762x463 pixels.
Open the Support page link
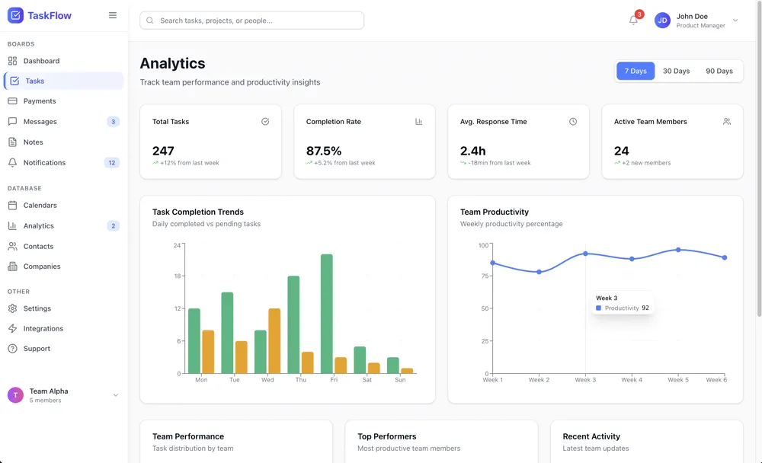click(37, 349)
